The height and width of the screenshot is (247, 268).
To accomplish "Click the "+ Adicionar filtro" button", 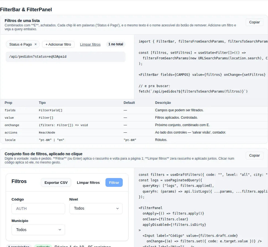I will point(58,44).
